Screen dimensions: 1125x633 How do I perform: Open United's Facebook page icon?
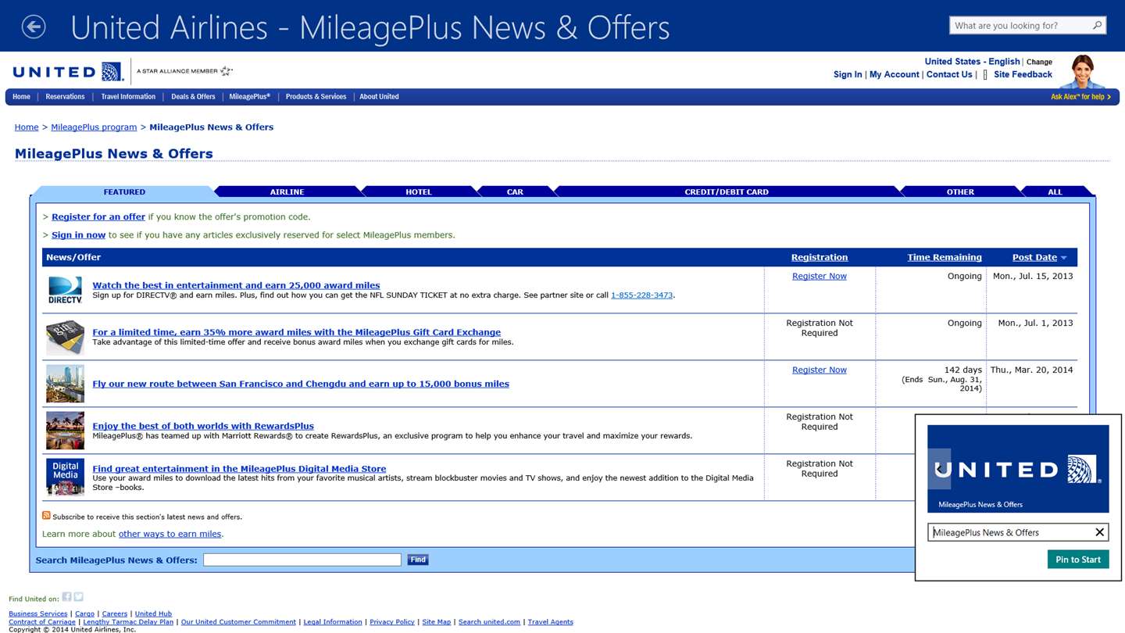click(x=66, y=597)
